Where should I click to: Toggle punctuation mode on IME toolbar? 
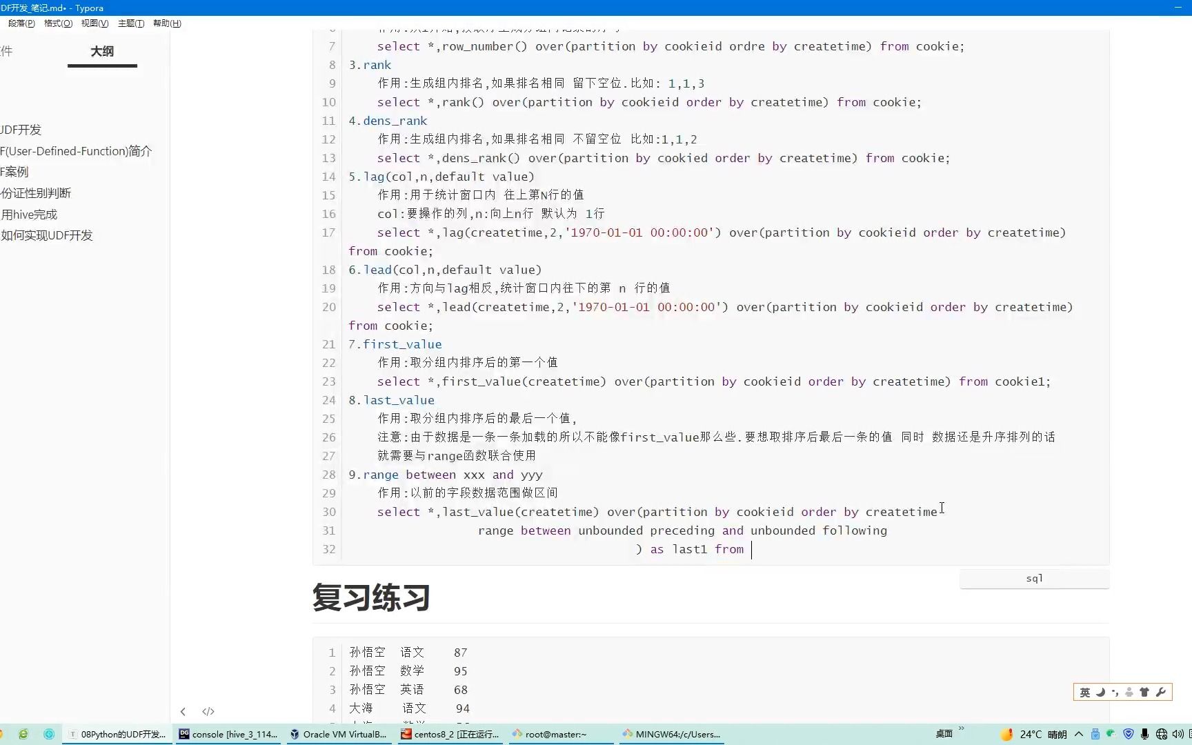pyautogui.click(x=1115, y=692)
